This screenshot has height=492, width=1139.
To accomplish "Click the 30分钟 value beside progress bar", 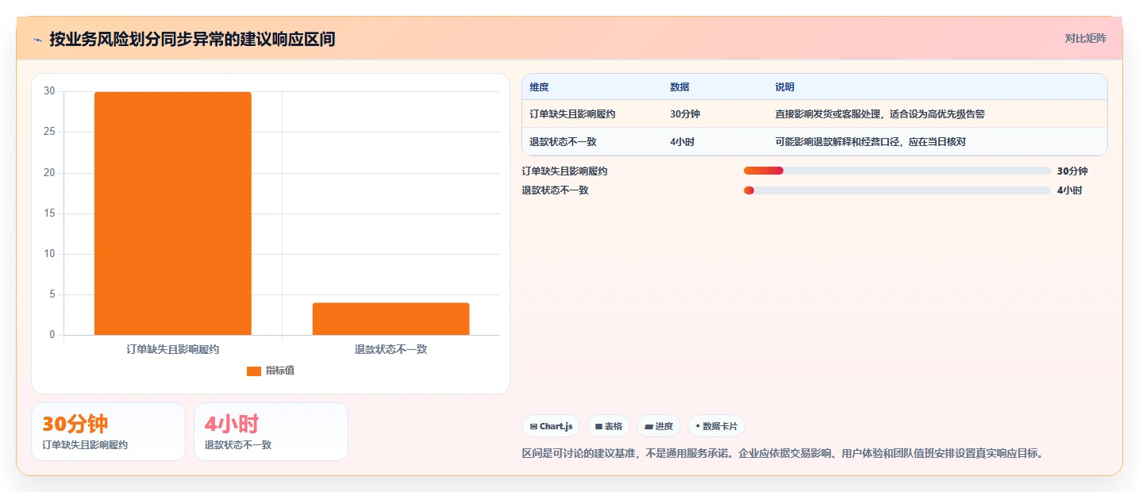I will point(1072,171).
